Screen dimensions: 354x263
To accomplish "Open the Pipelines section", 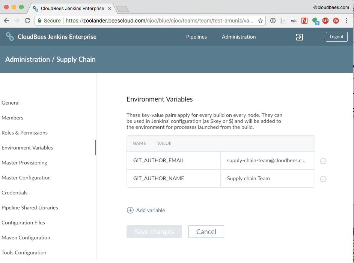I will (196, 37).
